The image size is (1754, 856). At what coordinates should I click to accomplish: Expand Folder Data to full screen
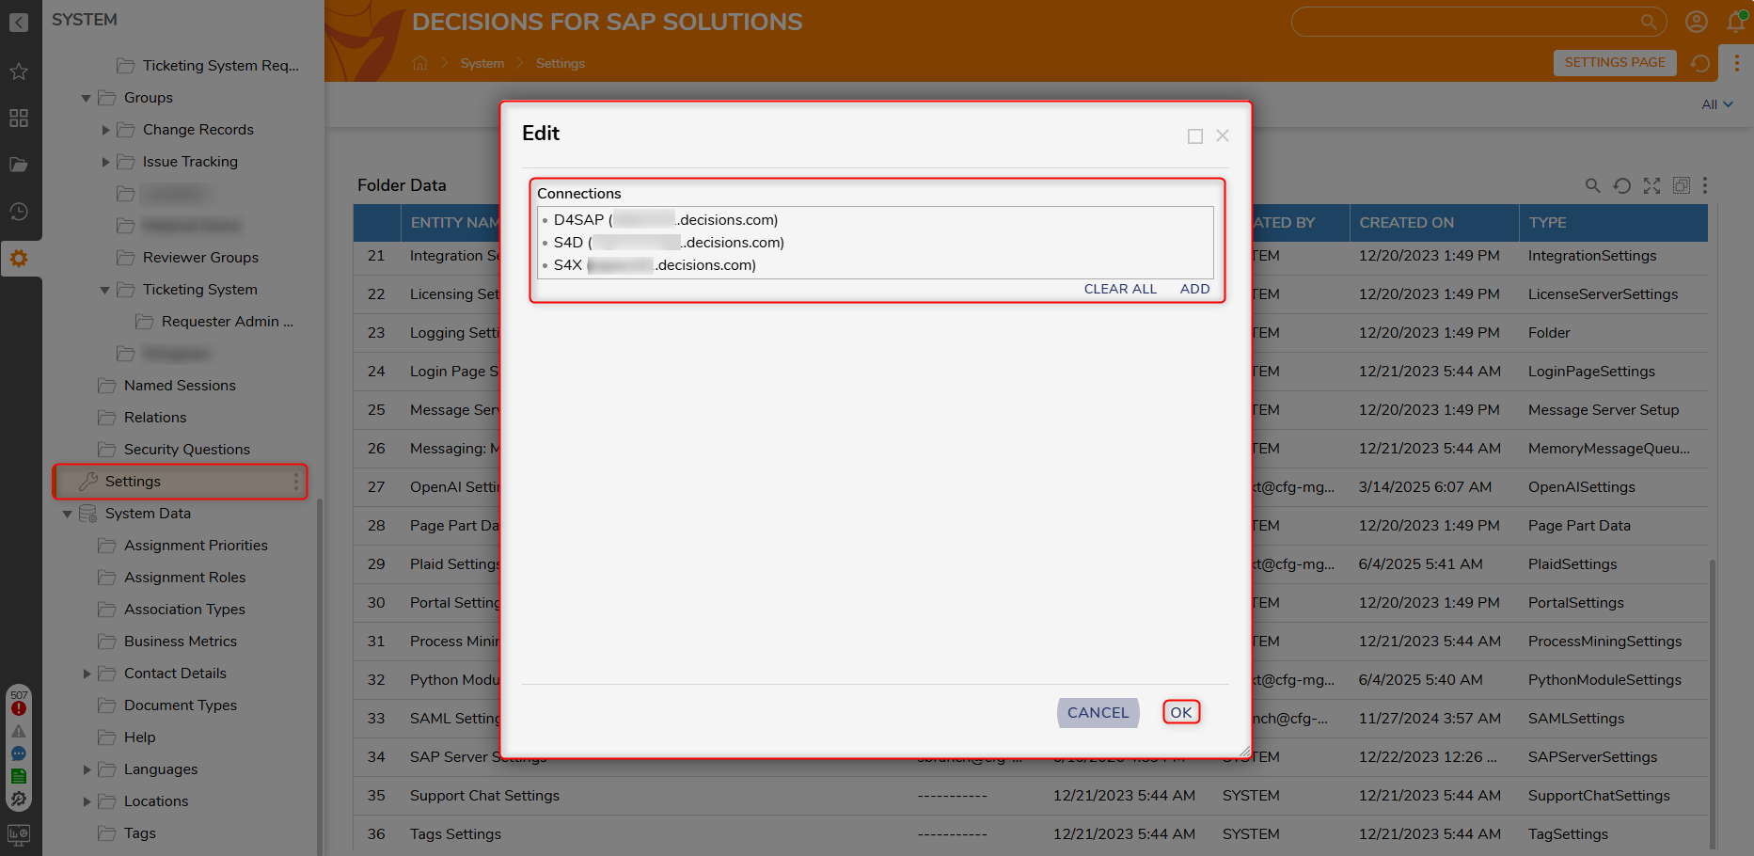(x=1652, y=185)
